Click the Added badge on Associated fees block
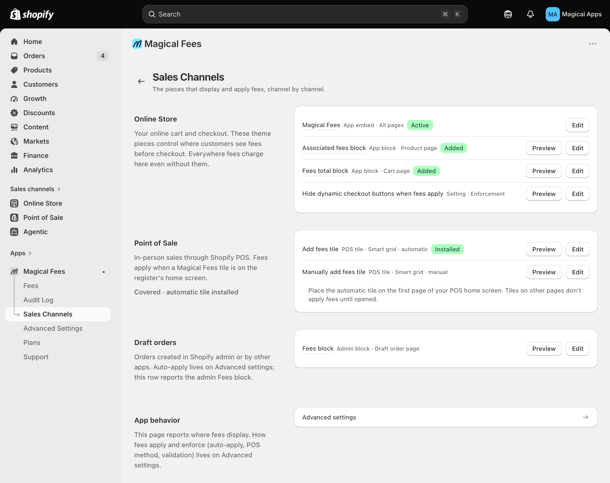Image resolution: width=610 pixels, height=483 pixels. [453, 148]
